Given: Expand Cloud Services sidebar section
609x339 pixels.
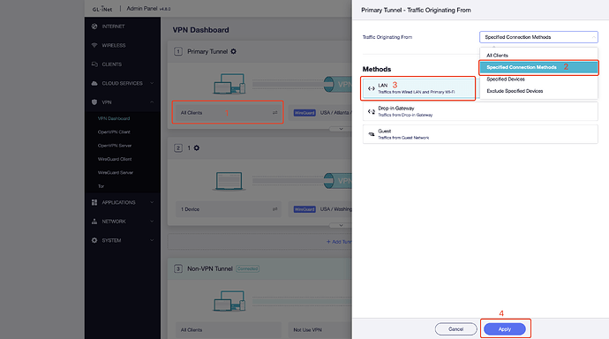Looking at the screenshot, I should [152, 83].
